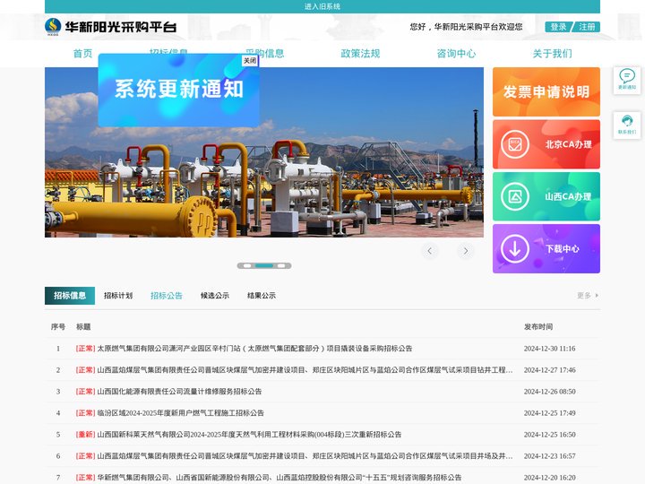Open the 首页 navigation menu
645x484 pixels.
pyautogui.click(x=82, y=54)
